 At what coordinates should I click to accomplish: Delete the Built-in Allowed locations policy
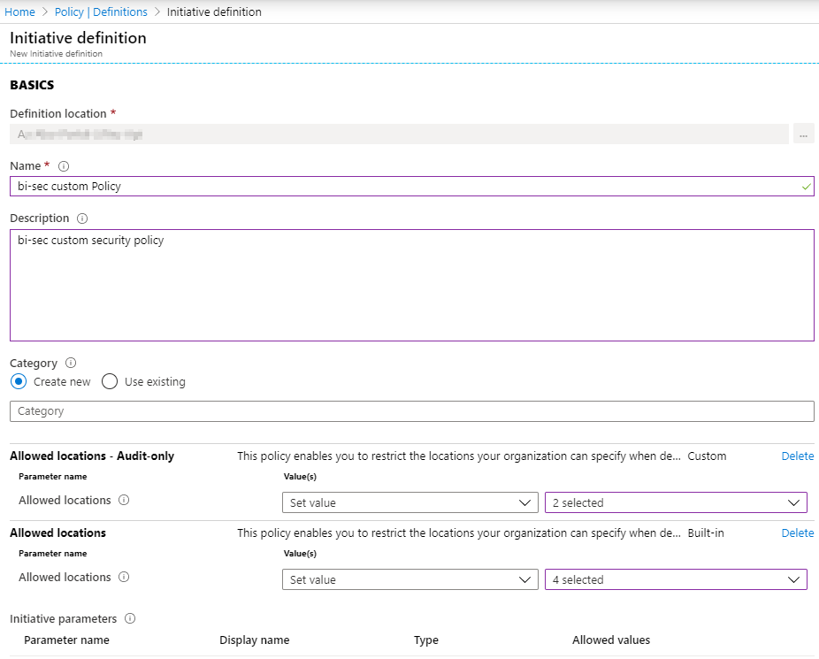point(797,533)
